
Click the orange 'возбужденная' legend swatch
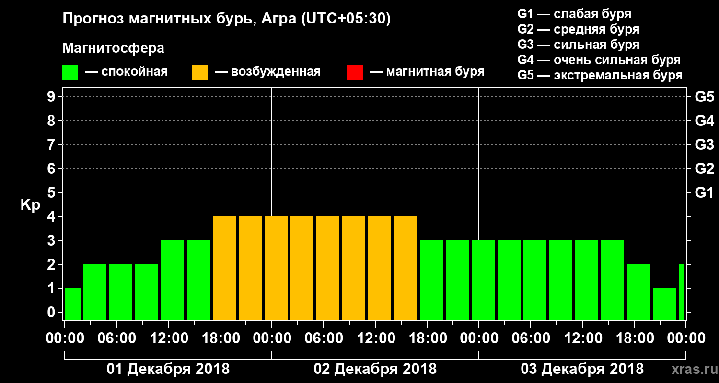point(199,73)
